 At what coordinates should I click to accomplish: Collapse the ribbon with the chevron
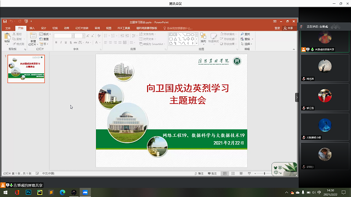coord(294,49)
